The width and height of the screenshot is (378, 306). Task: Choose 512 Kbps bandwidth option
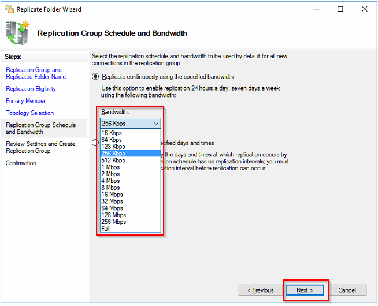tap(112, 161)
